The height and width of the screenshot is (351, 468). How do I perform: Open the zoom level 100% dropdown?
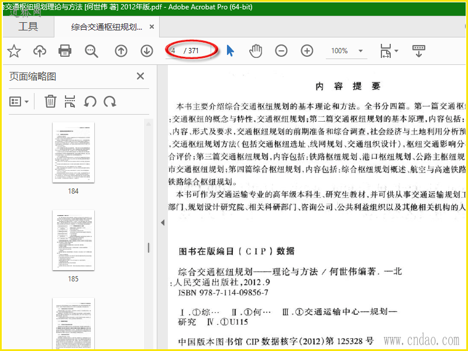coord(360,51)
